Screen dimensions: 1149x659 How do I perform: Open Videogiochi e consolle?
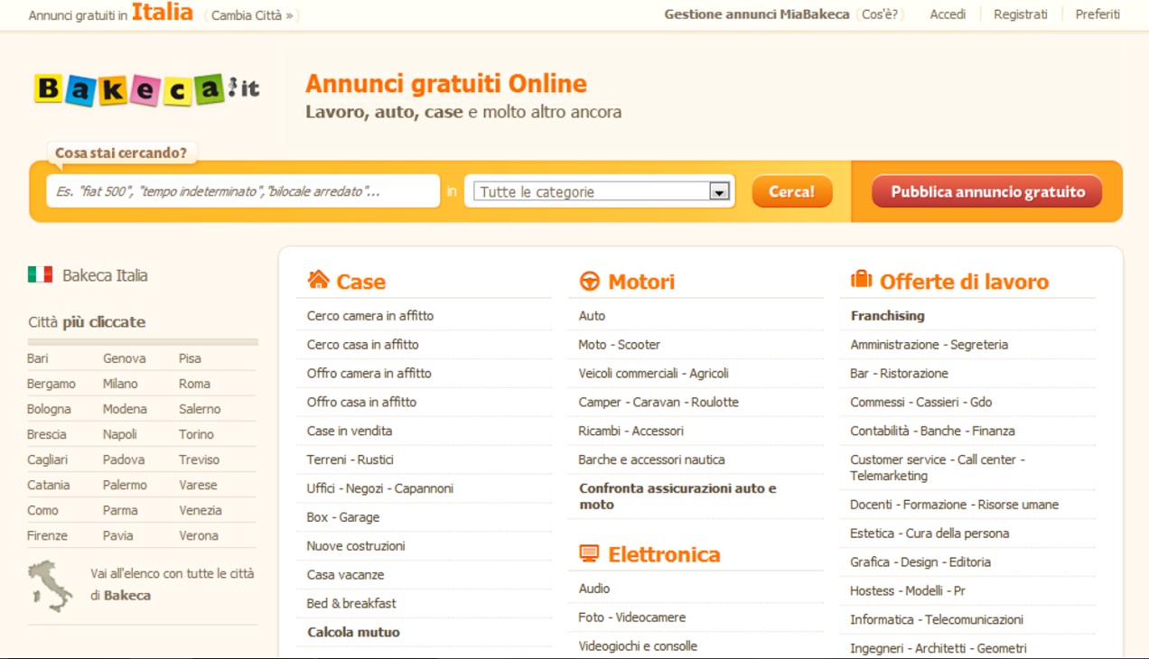pyautogui.click(x=638, y=646)
